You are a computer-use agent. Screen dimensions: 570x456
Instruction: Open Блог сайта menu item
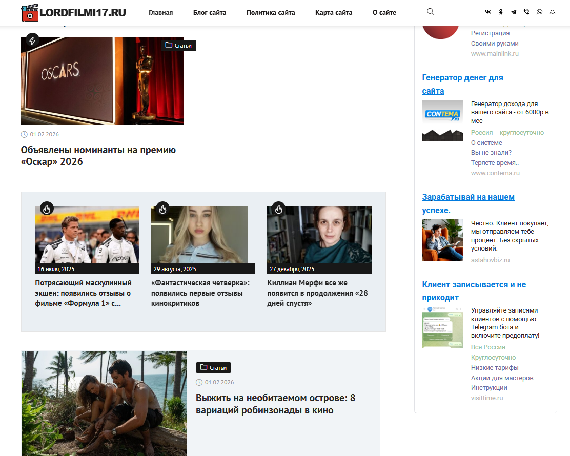(210, 13)
